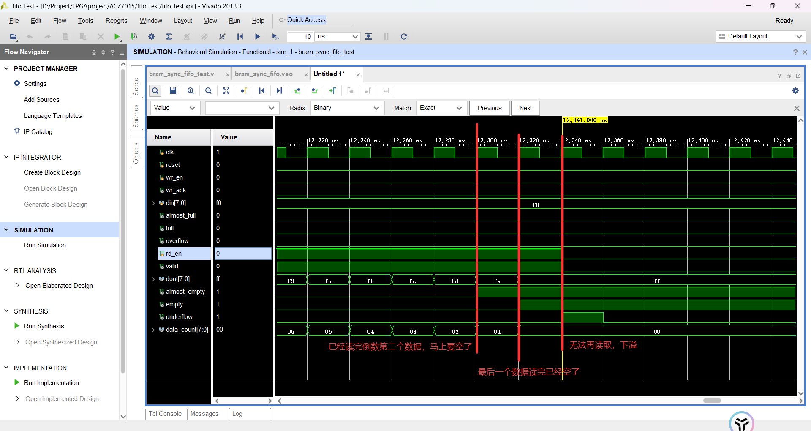Viewport: 811px width, 431px height.
Task: Click the Next Transition icon
Action: click(315, 90)
